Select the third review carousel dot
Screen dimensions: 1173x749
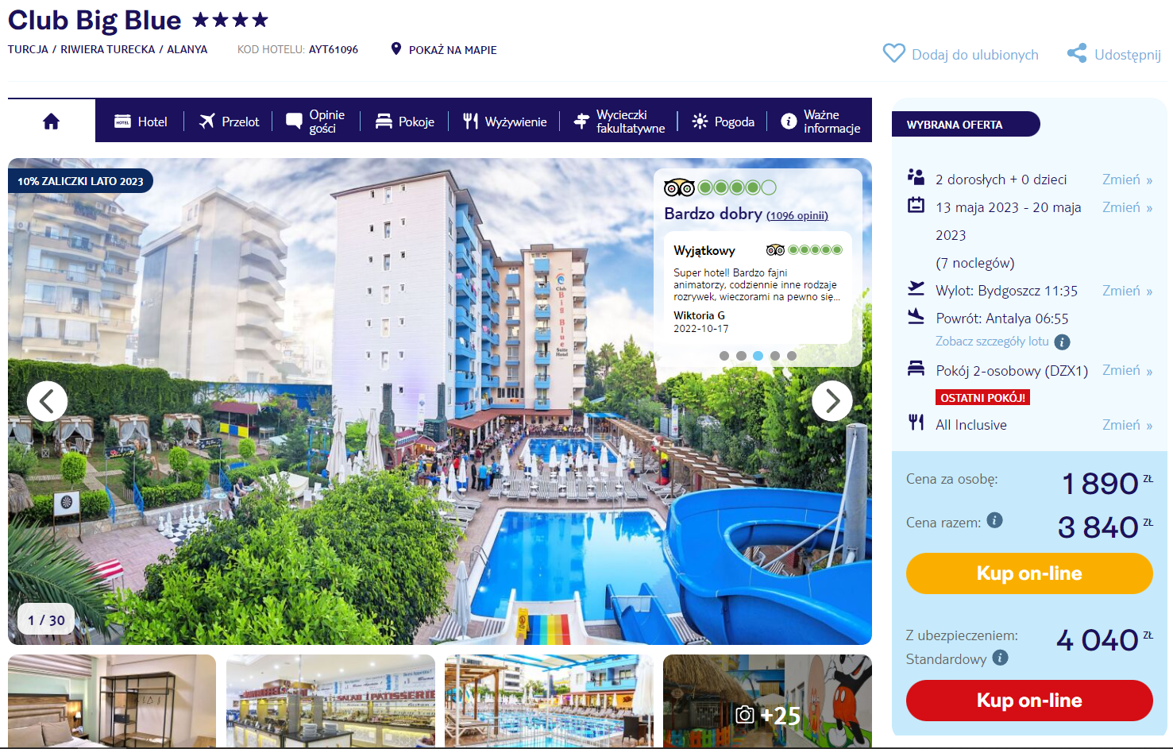tap(758, 356)
